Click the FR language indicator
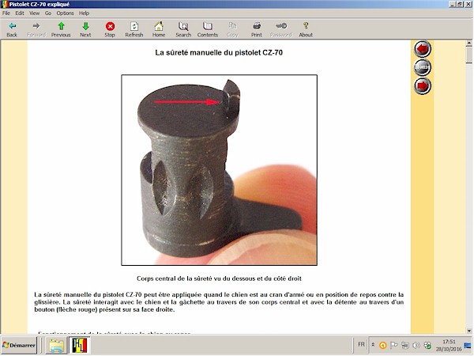 coord(361,344)
